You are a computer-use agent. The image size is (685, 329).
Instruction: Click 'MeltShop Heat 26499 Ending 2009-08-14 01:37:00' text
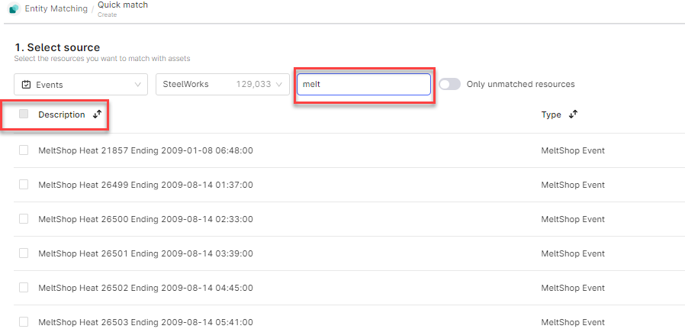(x=146, y=185)
